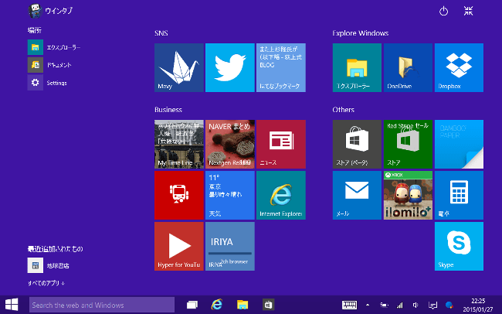Viewport: 502px width, 314px height.
Task: Open the ウインタブ user account menu
Action: tap(50, 11)
